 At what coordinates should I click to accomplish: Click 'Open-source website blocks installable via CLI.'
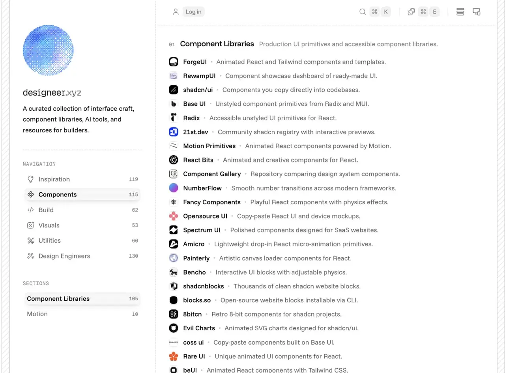(x=289, y=300)
